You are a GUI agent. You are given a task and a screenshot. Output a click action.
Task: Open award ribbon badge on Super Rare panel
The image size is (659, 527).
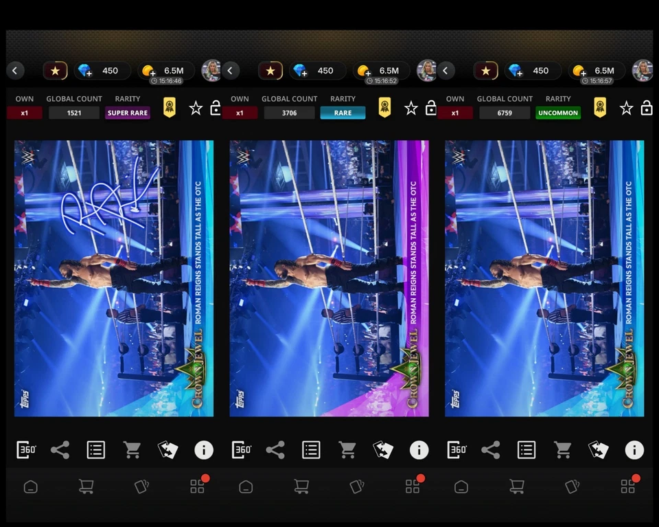(170, 107)
